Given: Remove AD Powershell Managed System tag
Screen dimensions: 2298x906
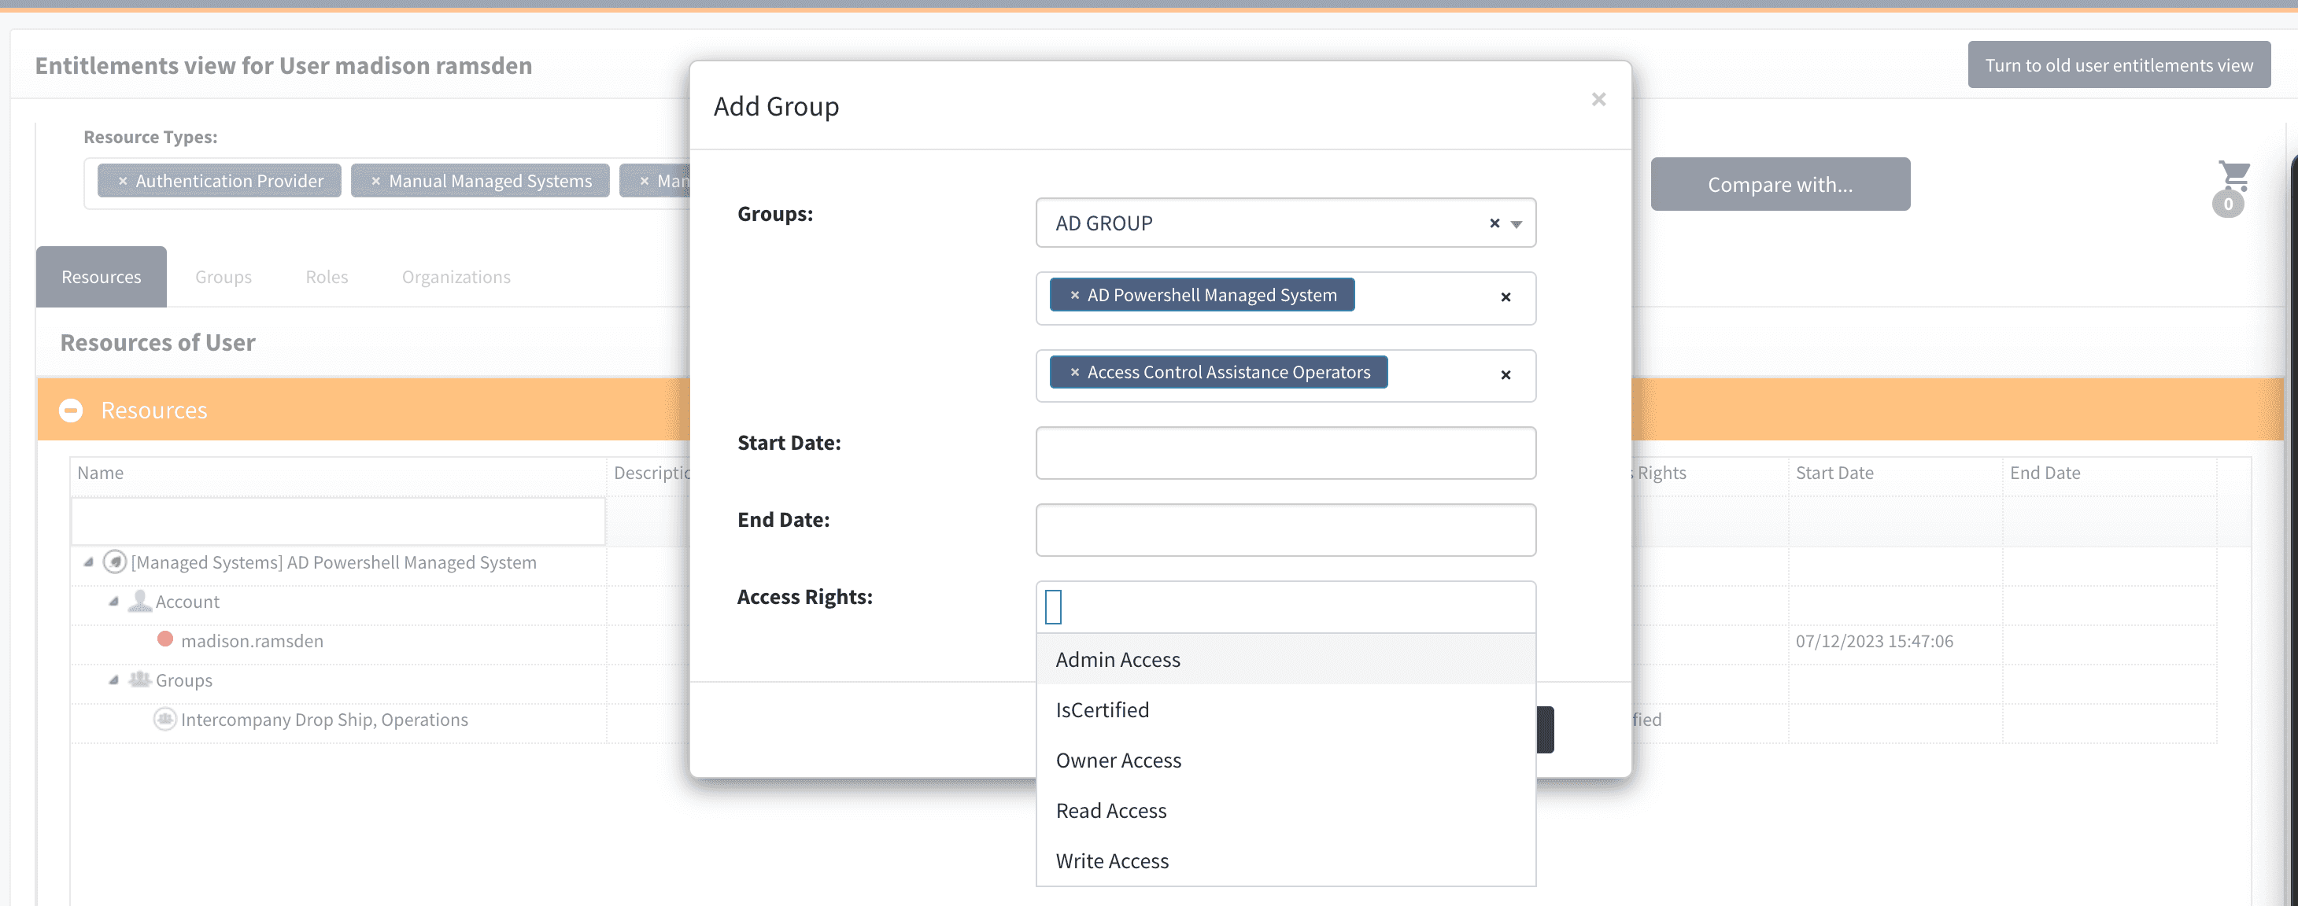Looking at the screenshot, I should click(x=1074, y=295).
